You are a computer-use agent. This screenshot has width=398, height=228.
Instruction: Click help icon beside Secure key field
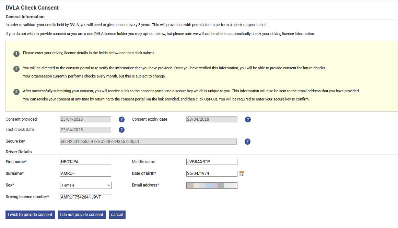247,142
